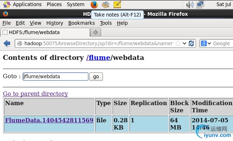Screen dimensions: 233x141
Task: Open the Edit menu
Action: point(20,23)
